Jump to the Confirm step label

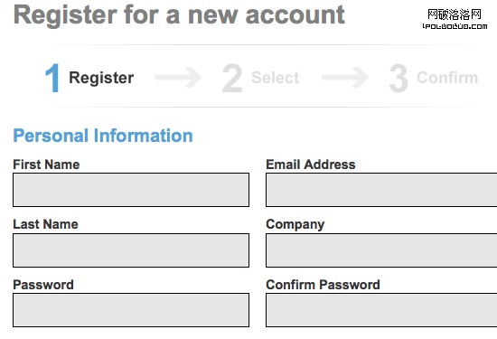(447, 78)
